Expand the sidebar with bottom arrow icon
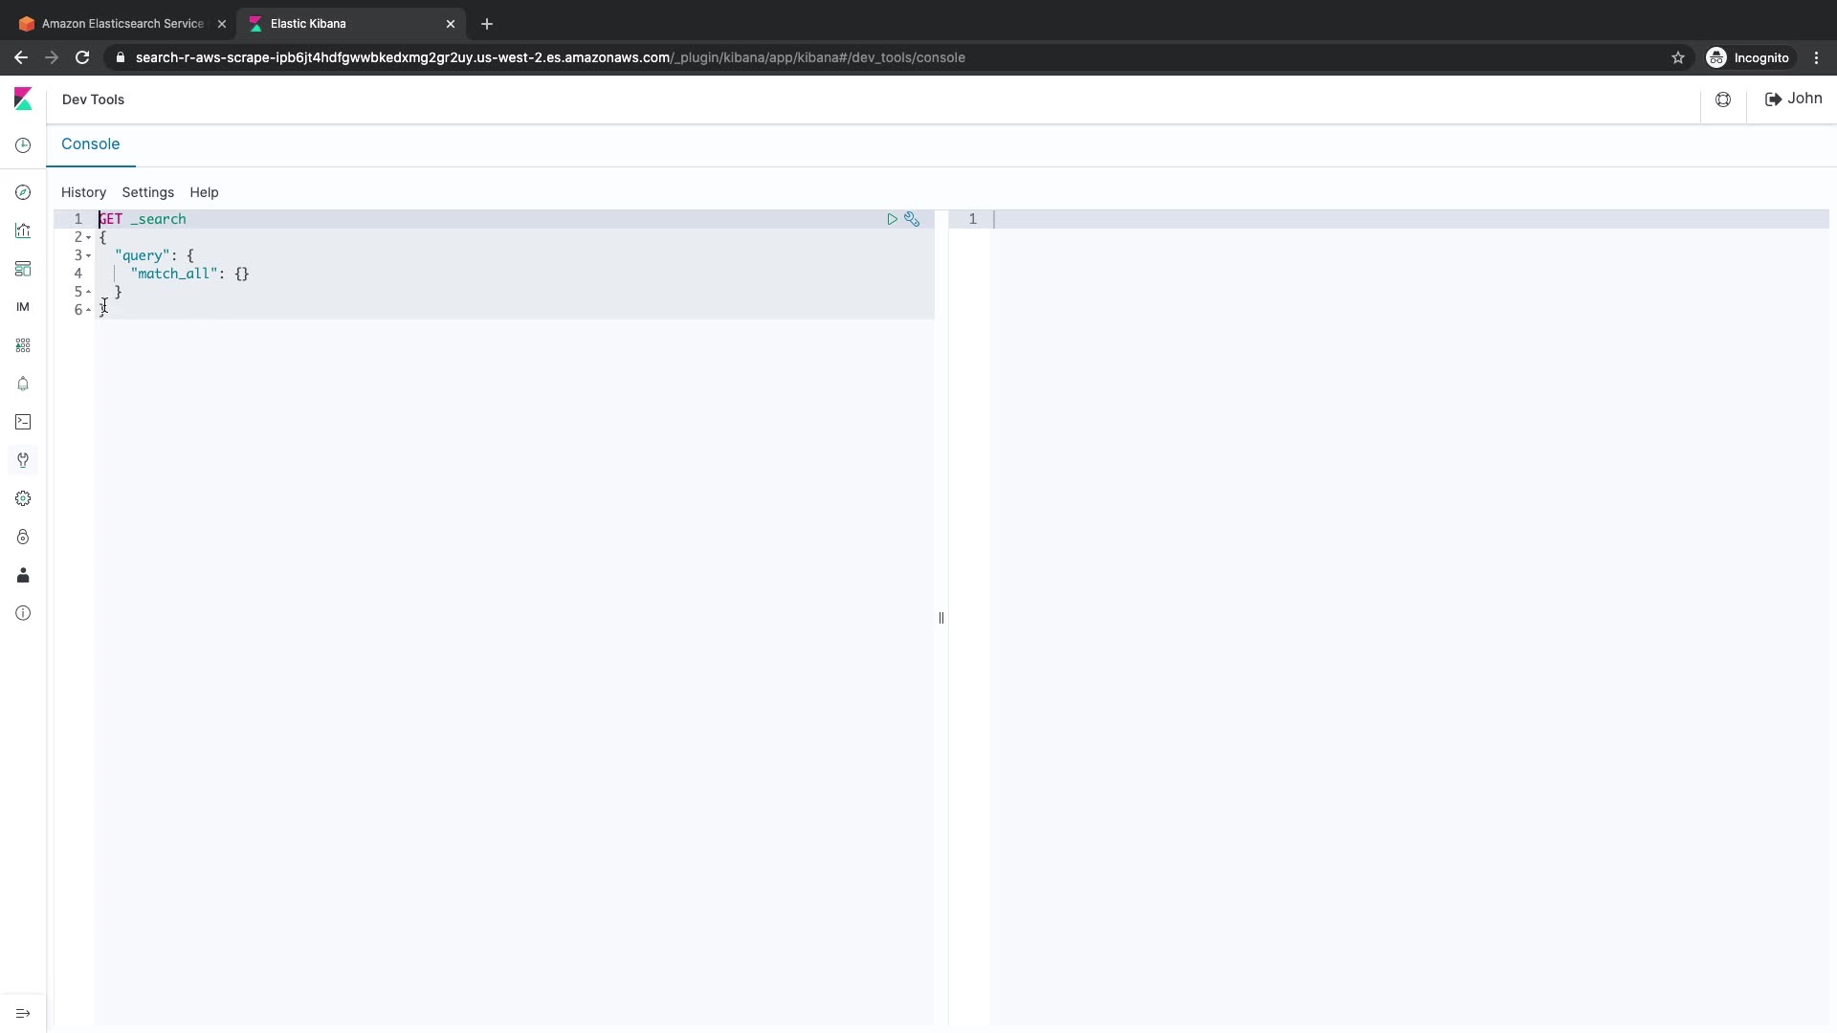 coord(23,1013)
